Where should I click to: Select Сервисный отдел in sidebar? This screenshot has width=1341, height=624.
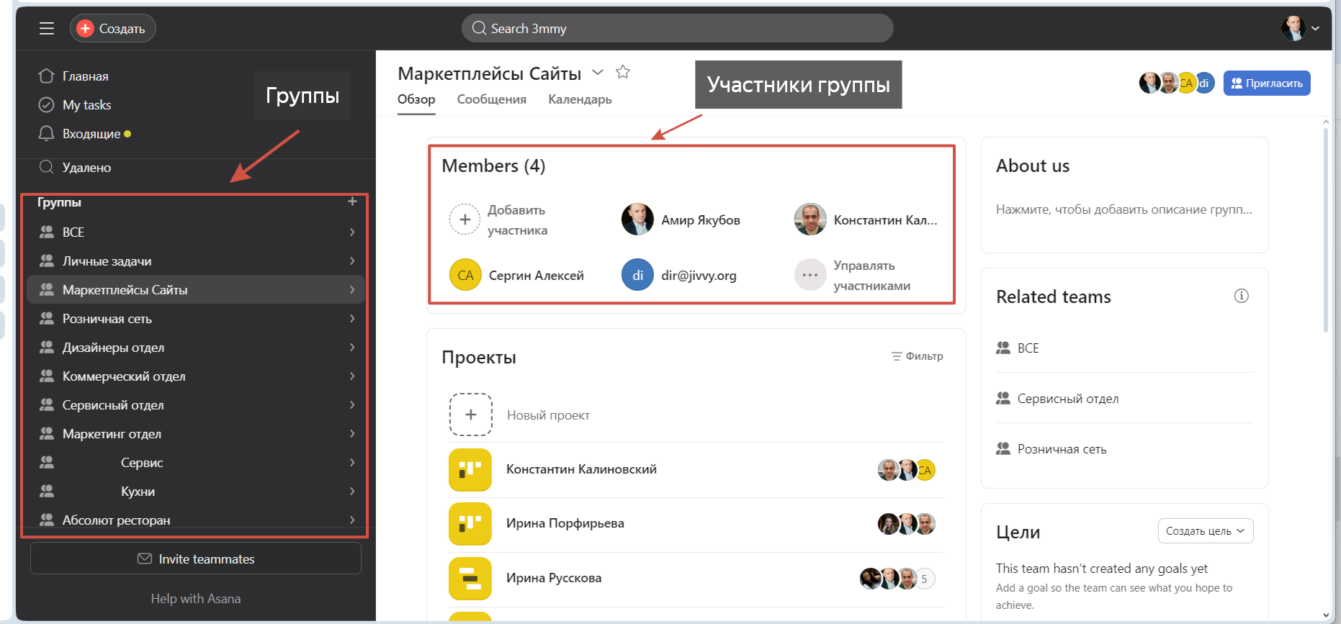tap(196, 404)
